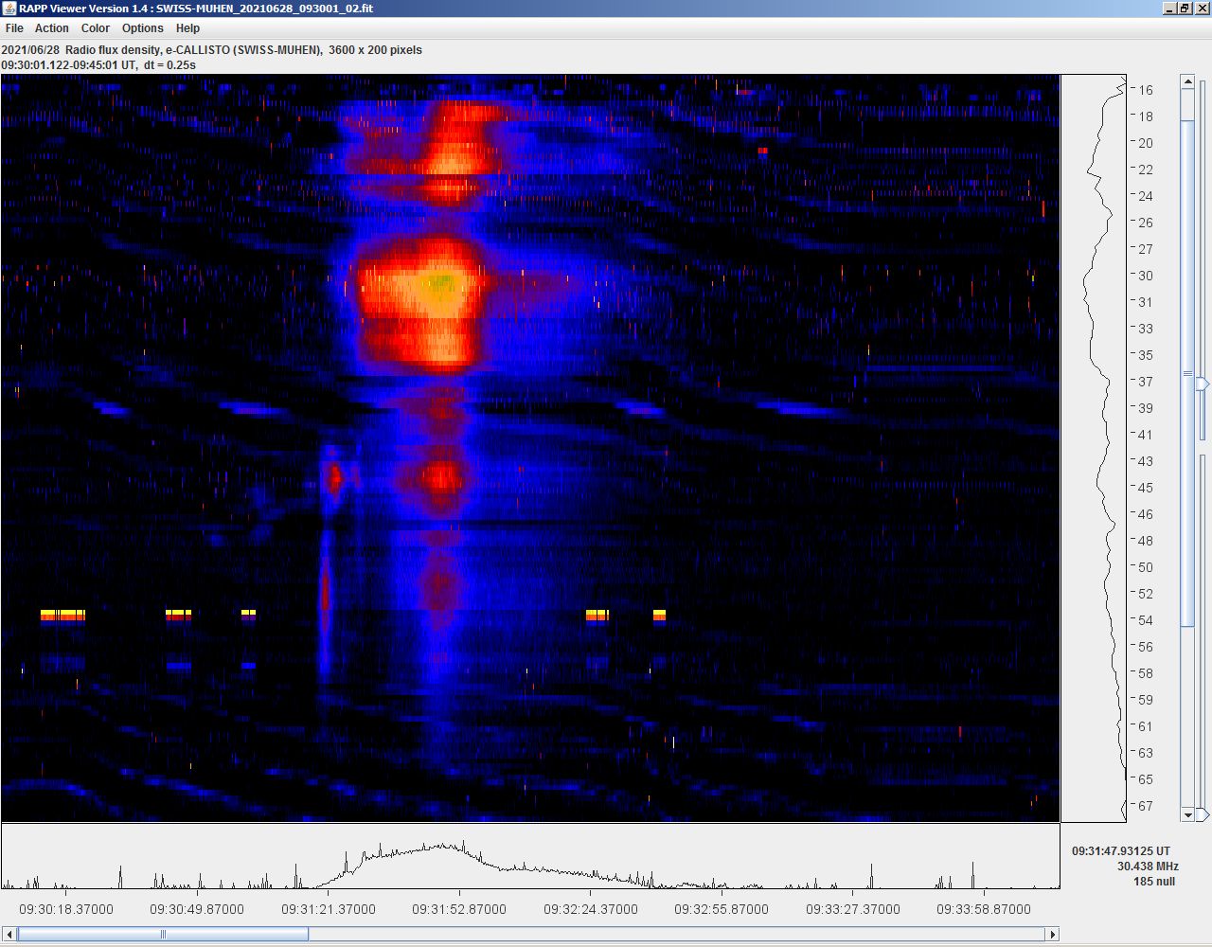The height and width of the screenshot is (947, 1212).
Task: Click the frequency axis label 45
Action: tap(1146, 488)
